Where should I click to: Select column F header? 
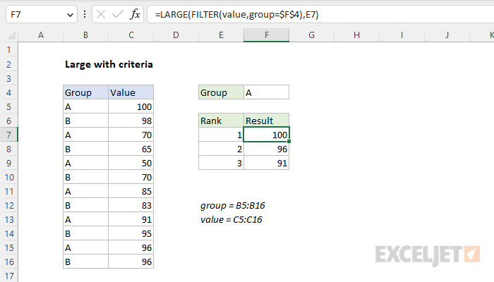267,35
